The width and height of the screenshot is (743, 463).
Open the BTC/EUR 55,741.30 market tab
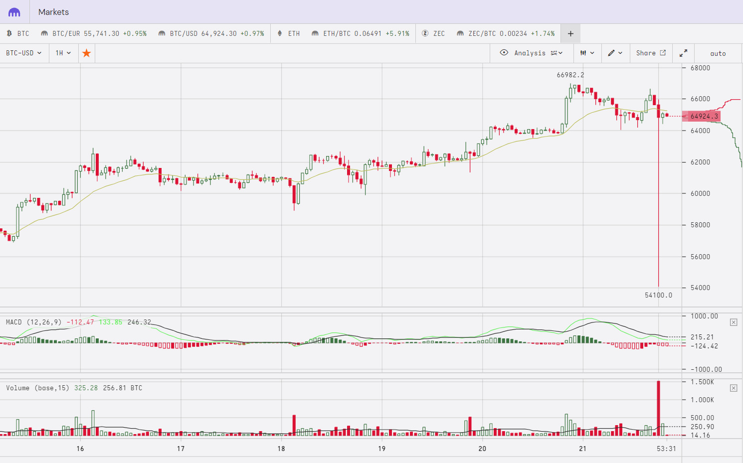pyautogui.click(x=94, y=33)
